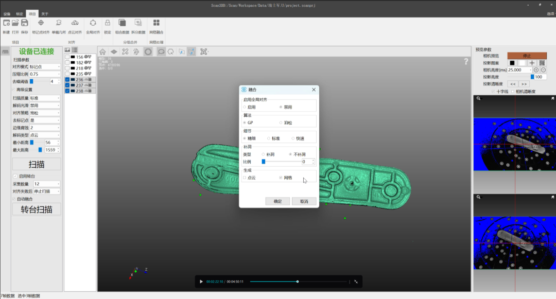Open the 对齐模式 dropdown showing 标记点
Image resolution: width=556 pixels, height=299 pixels.
tap(44, 66)
